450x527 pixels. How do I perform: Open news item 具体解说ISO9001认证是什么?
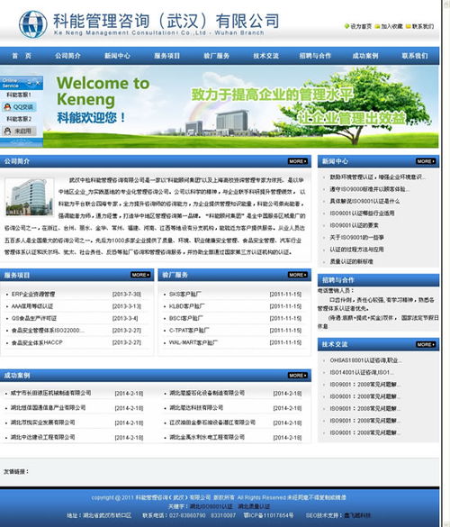tap(364, 201)
